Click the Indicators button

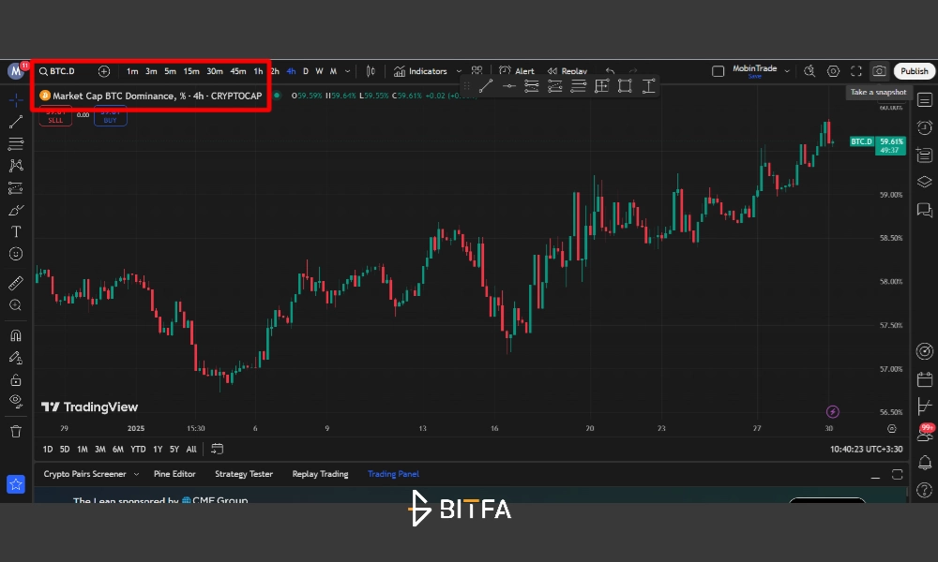click(x=421, y=71)
